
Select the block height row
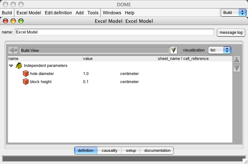[x=120, y=82]
